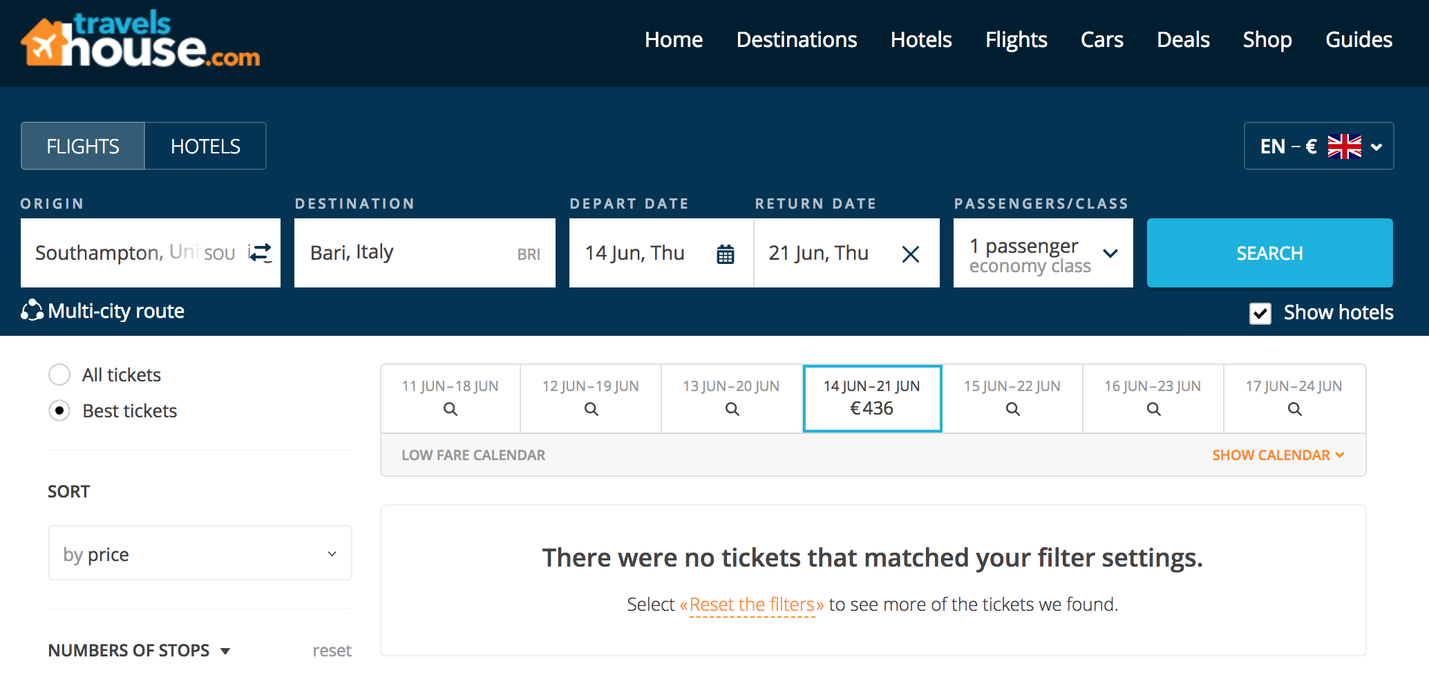Click the swap origin and destination arrows icon

point(261,253)
